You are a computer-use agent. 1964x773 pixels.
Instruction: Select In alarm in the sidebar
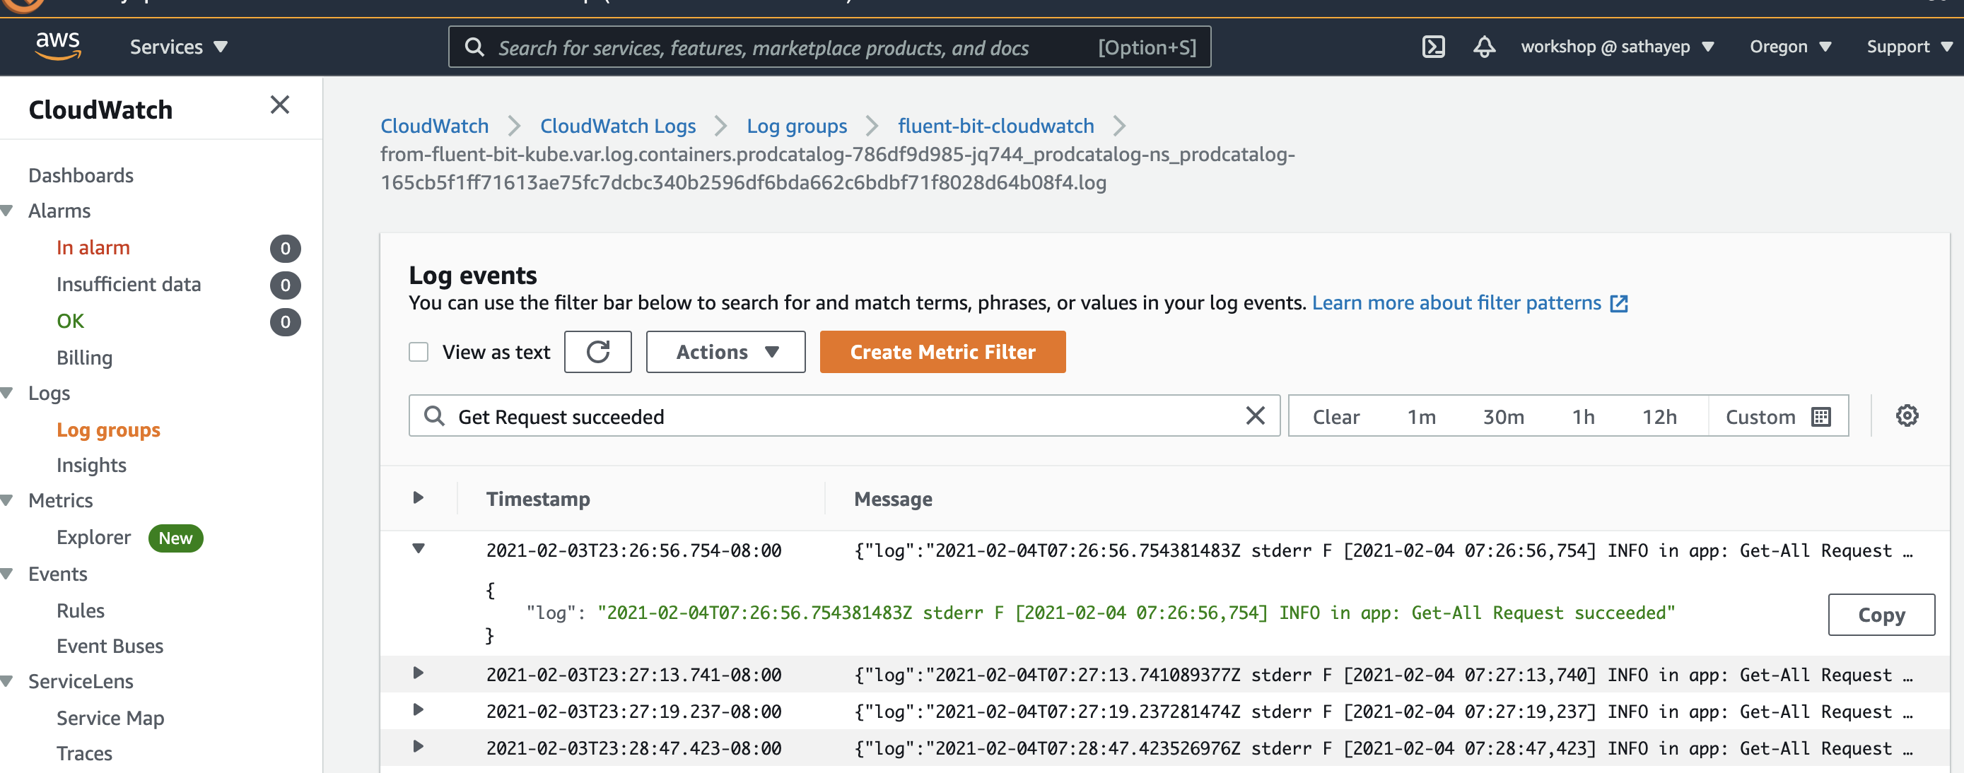click(93, 249)
